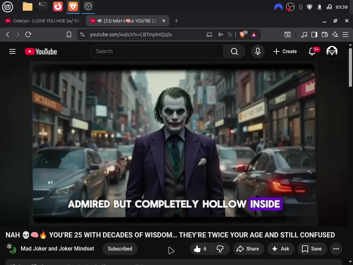
Task: Go forward in browser history
Action: [x=18, y=35]
